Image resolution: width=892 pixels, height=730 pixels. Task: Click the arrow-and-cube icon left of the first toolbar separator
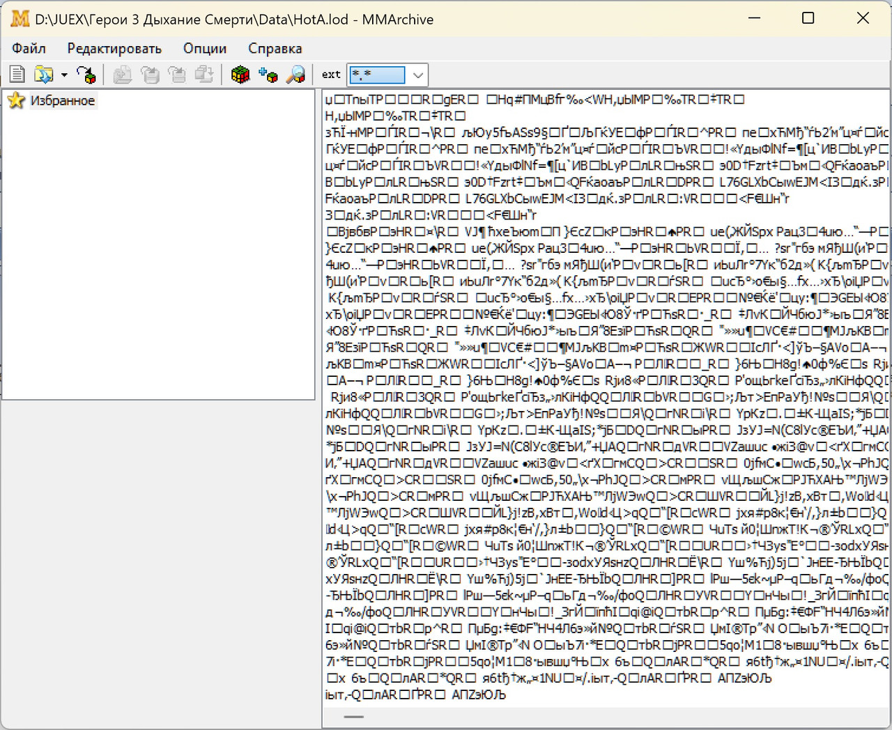tap(86, 74)
